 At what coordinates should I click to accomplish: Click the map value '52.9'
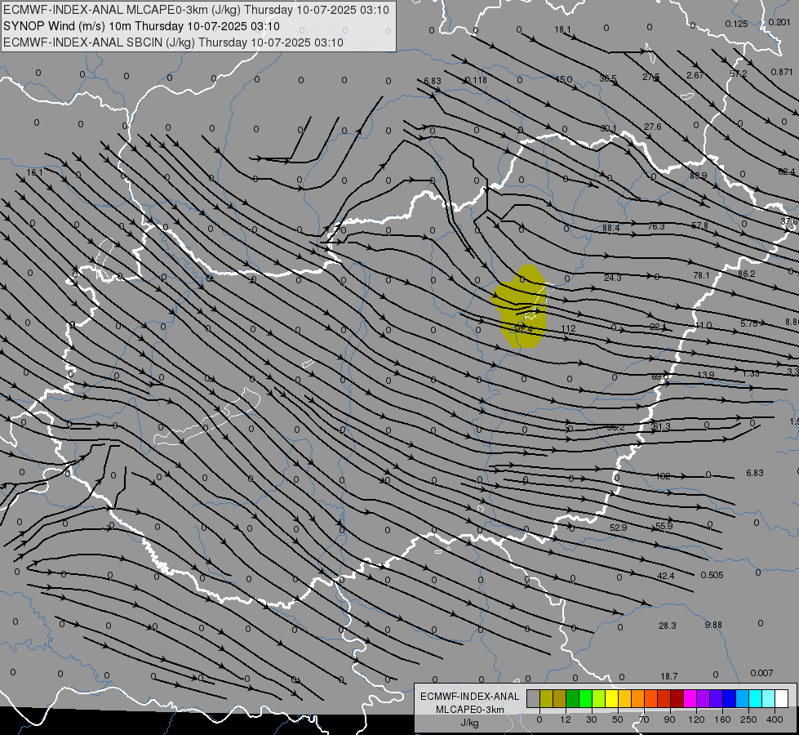click(x=618, y=528)
